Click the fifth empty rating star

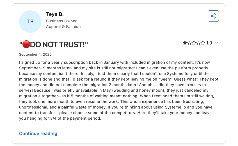(x=203, y=43)
